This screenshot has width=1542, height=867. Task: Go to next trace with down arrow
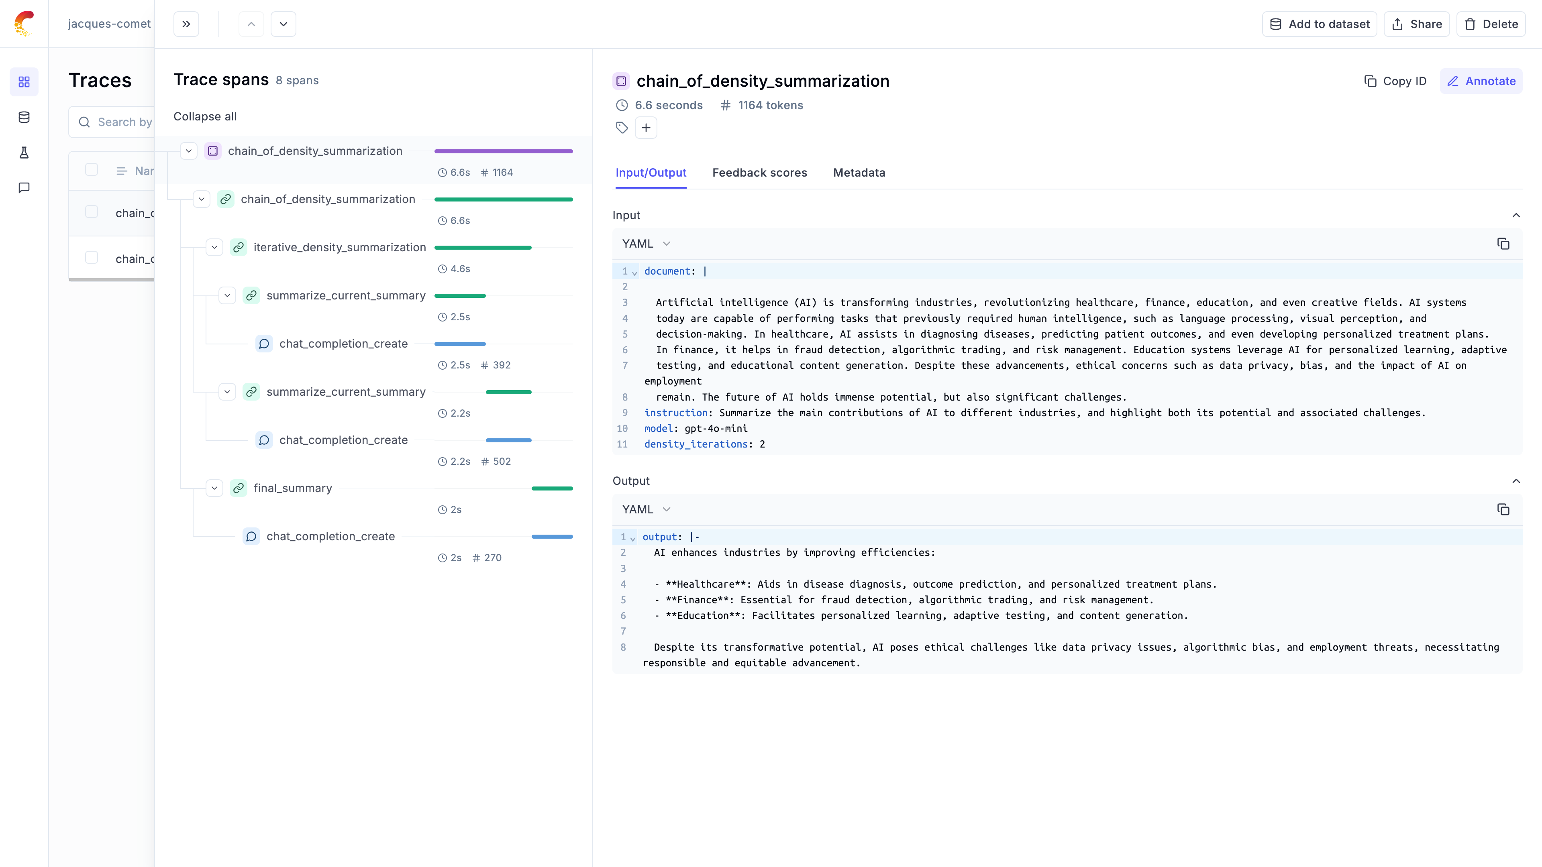tap(284, 24)
